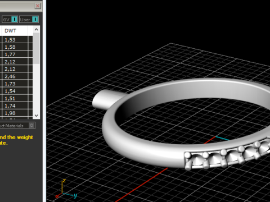Toggle the User switch
The width and height of the screenshot is (270, 202).
coord(29,19)
